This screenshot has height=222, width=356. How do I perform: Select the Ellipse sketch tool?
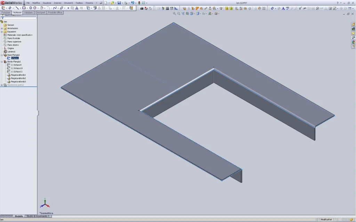pos(61,8)
